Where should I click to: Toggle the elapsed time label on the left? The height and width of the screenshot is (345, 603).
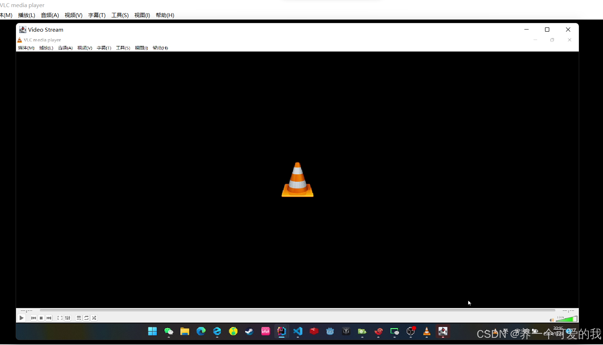(27, 311)
